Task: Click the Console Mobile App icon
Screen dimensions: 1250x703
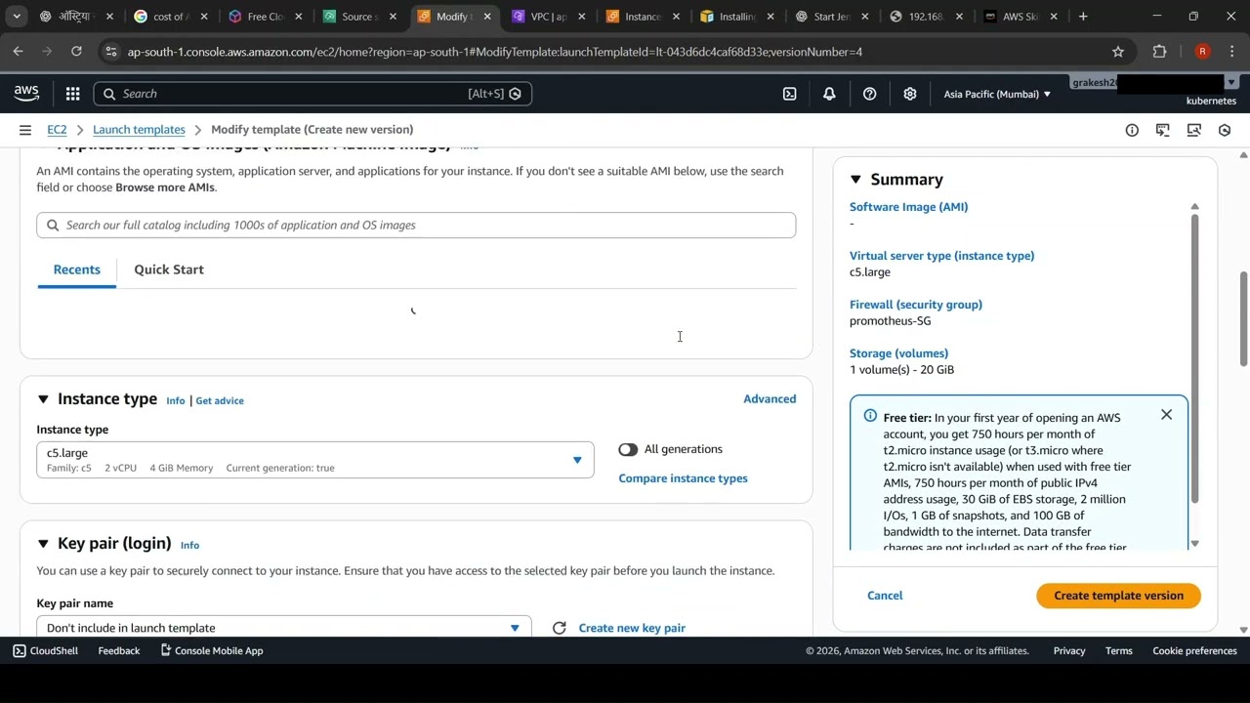Action: click(166, 650)
